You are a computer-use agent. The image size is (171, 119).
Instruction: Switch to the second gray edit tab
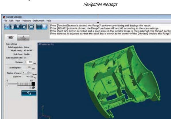(23, 38)
